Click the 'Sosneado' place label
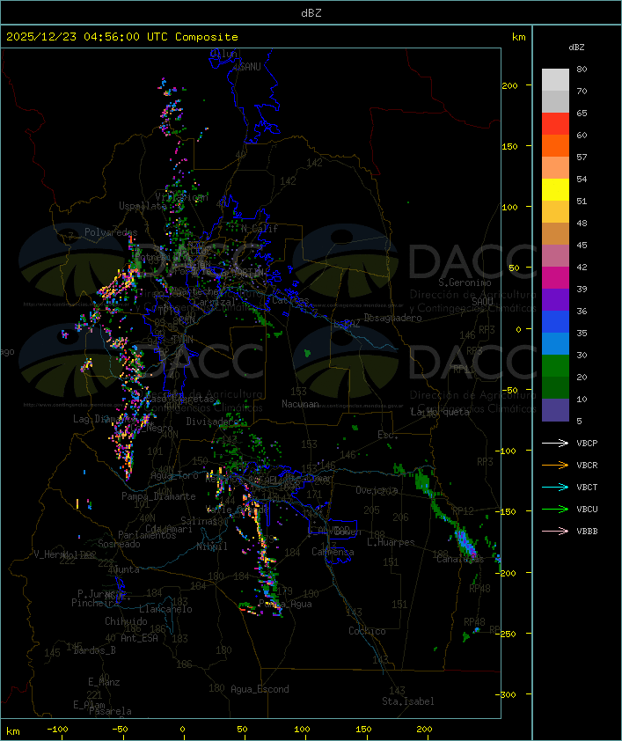Screen dimensions: 622x741 click(119, 544)
